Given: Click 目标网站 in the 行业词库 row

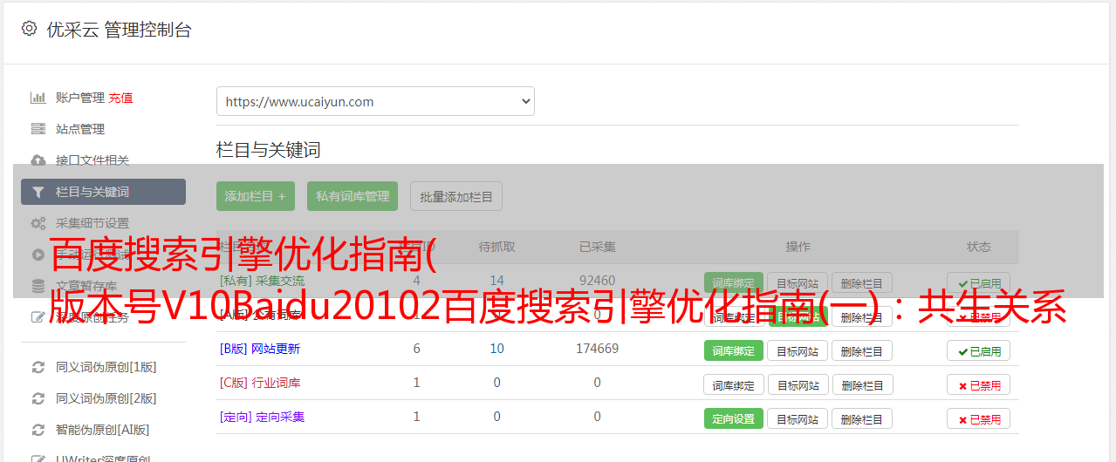Looking at the screenshot, I should coord(798,385).
